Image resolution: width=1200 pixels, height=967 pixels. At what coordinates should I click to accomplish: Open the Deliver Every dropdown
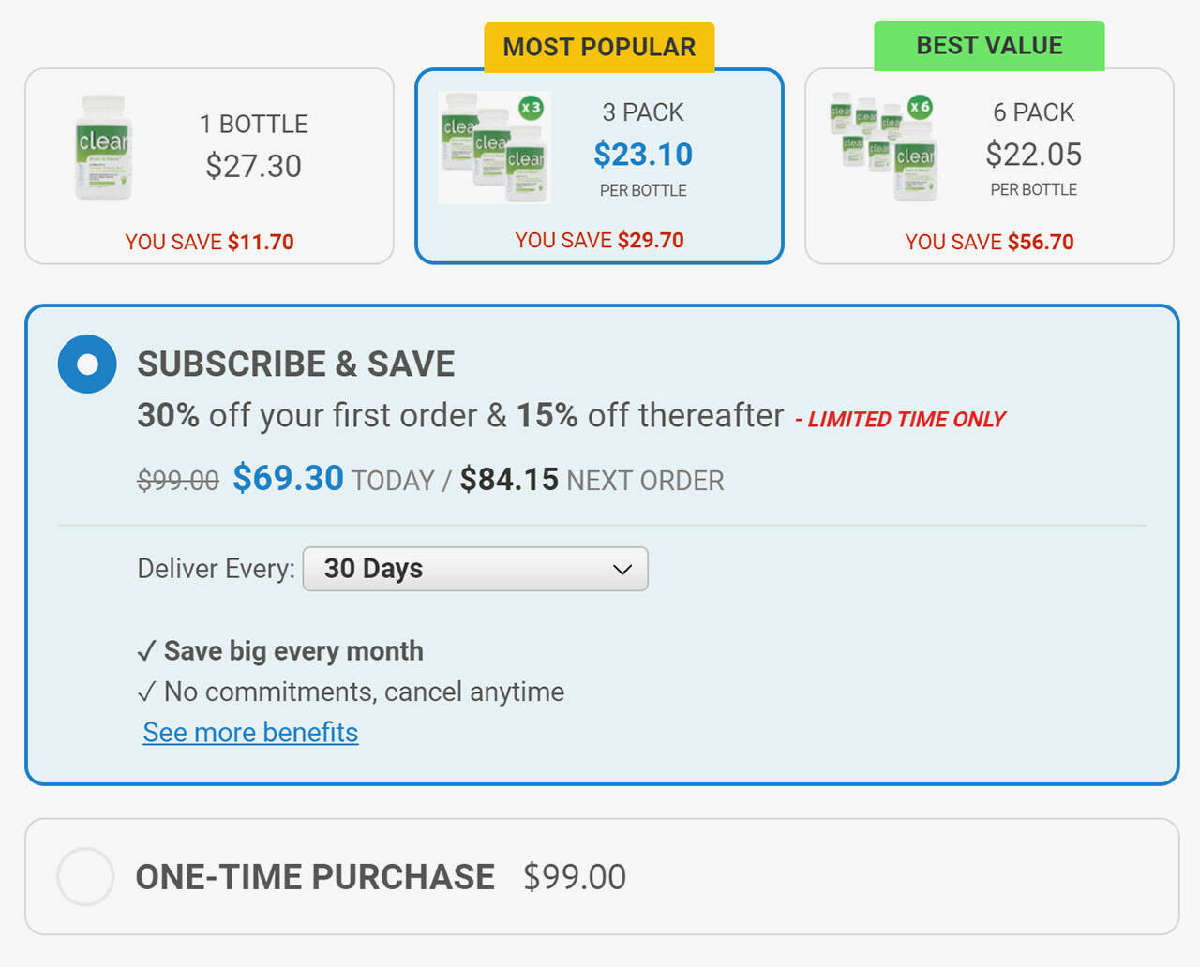pyautogui.click(x=474, y=569)
